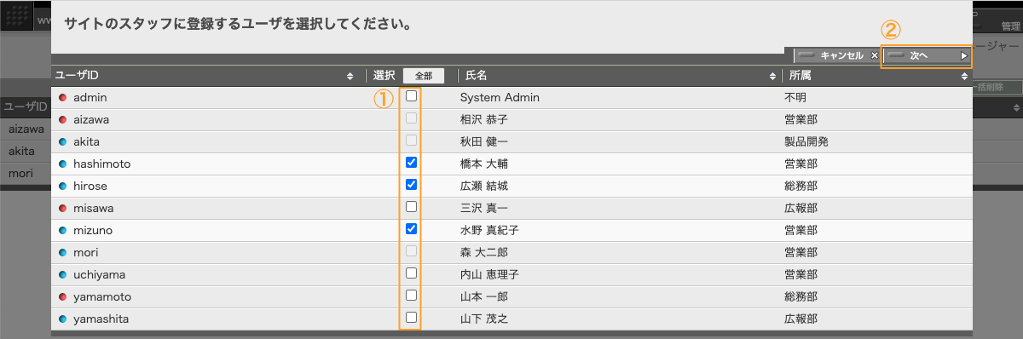This screenshot has width=1023, height=339.
Task: Click the user ID text uchiyama
Action: pos(100,275)
